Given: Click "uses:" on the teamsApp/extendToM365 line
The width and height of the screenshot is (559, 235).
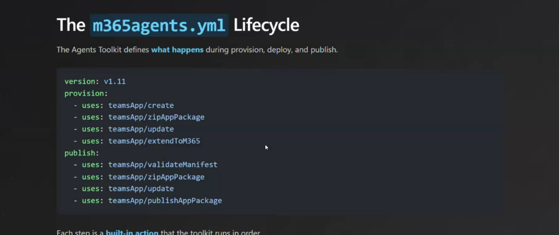Looking at the screenshot, I should pos(93,141).
